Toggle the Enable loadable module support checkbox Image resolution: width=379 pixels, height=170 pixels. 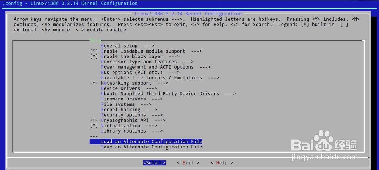[94, 51]
